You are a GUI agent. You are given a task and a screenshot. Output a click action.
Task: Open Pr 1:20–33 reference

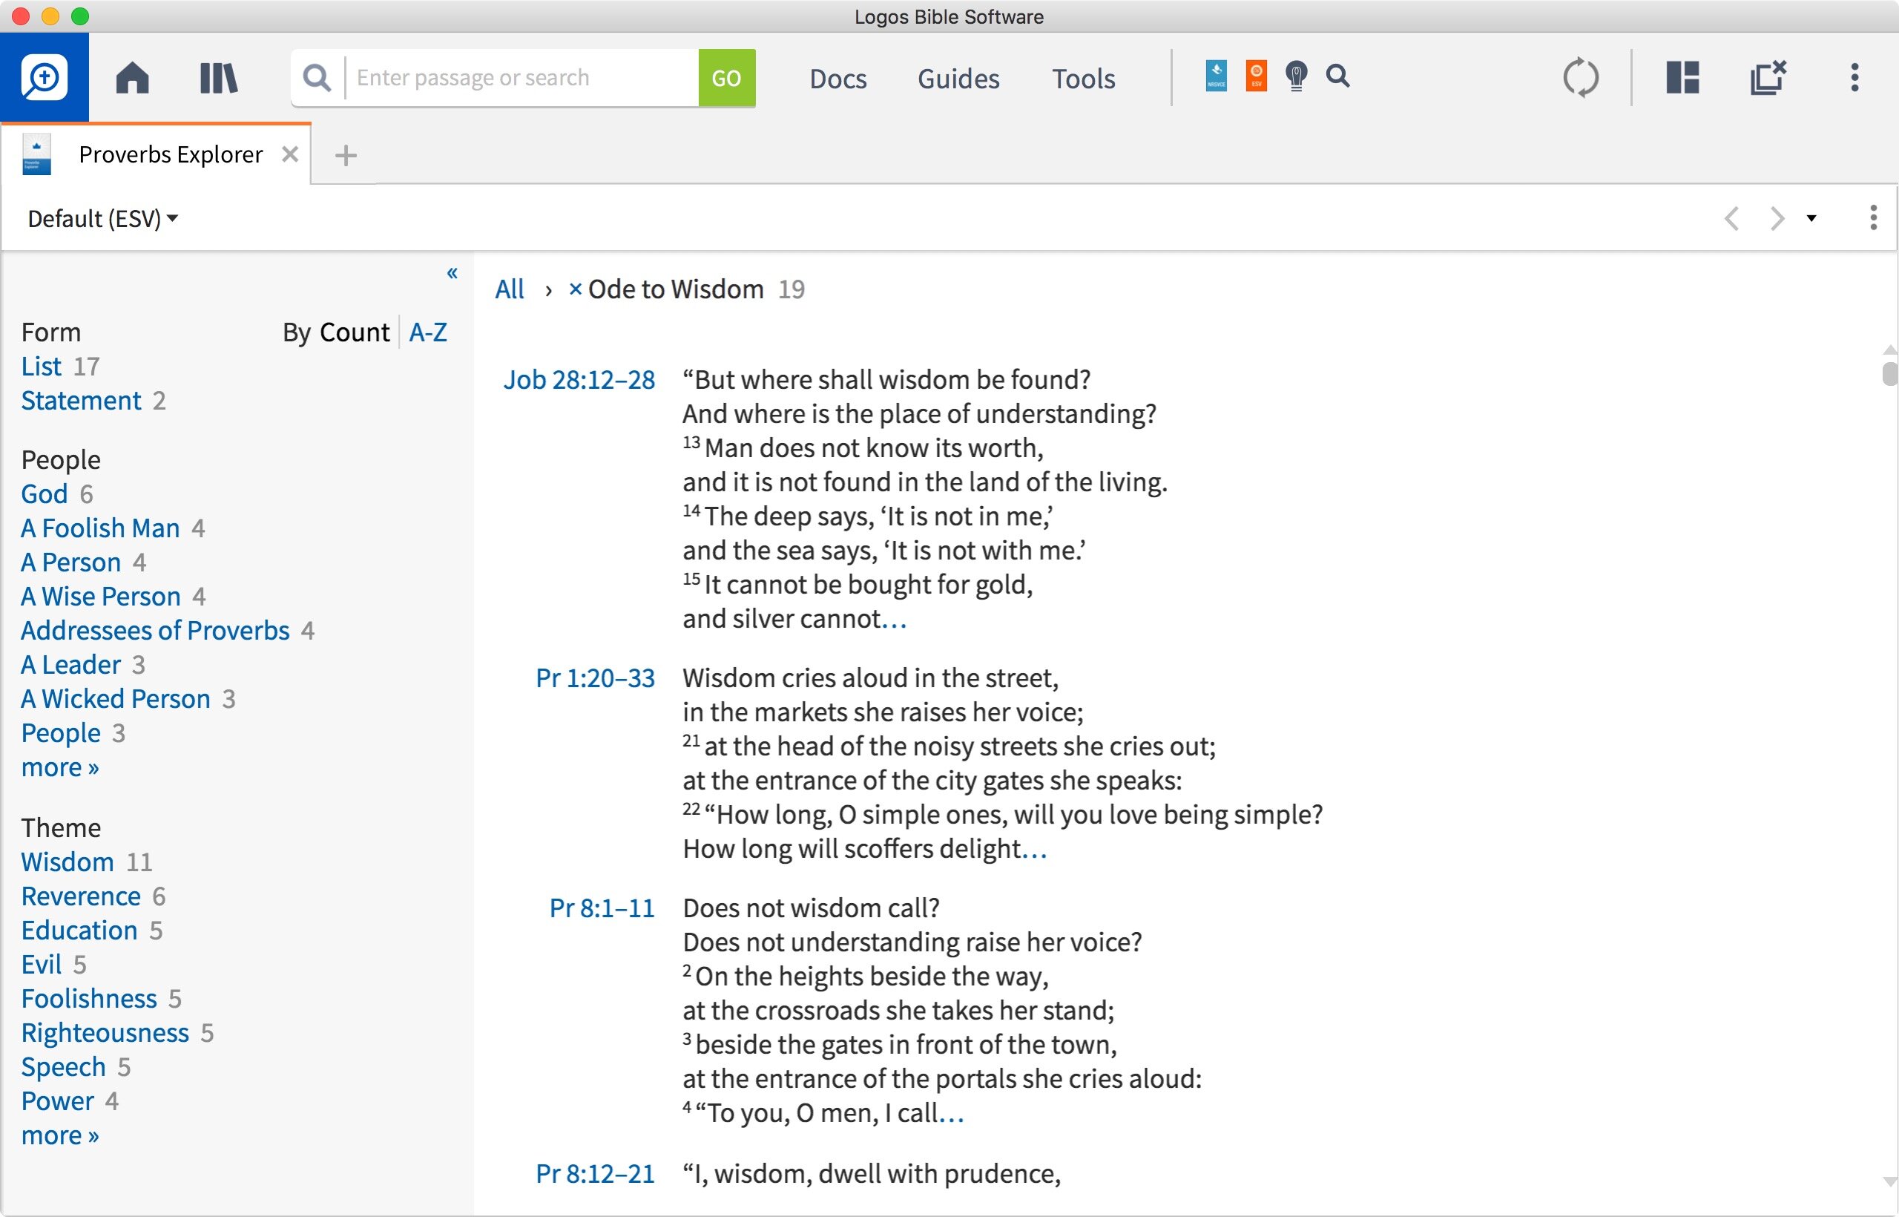(x=595, y=678)
